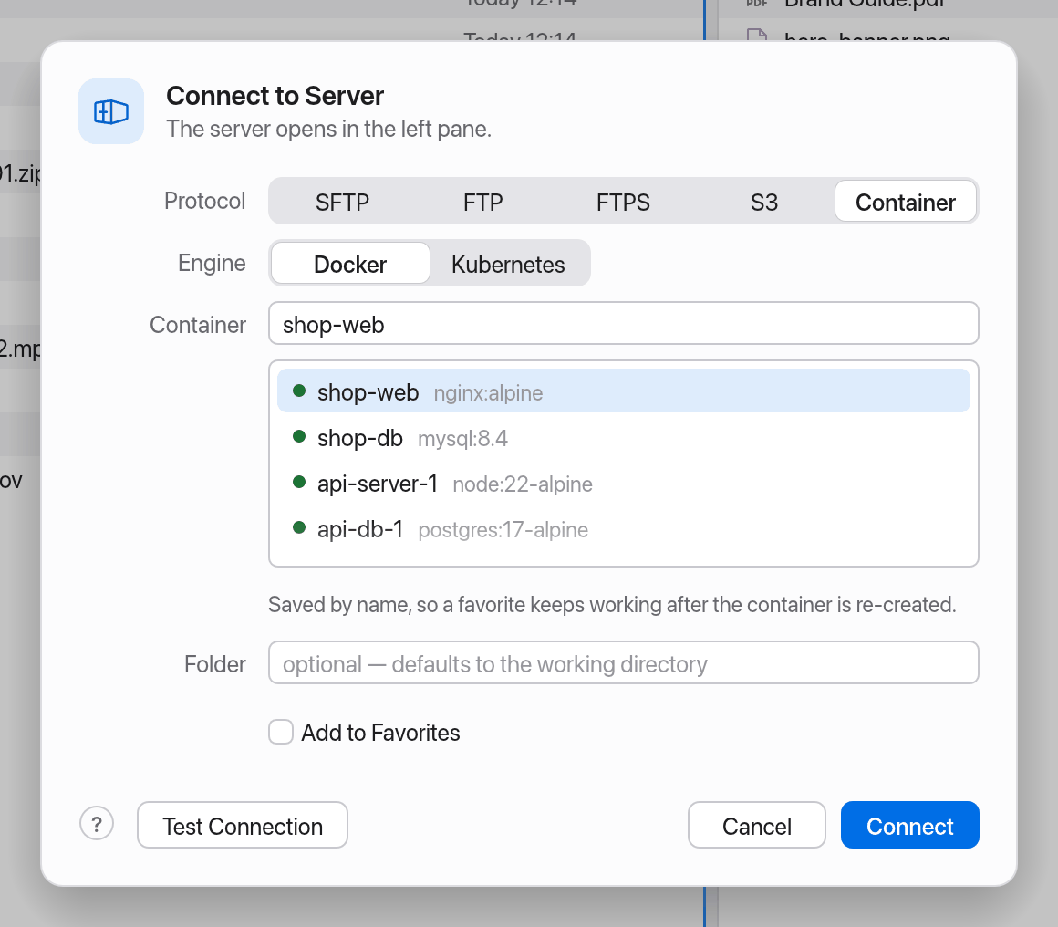
Task: Click the Add to Favorites label text
Action: 380,733
